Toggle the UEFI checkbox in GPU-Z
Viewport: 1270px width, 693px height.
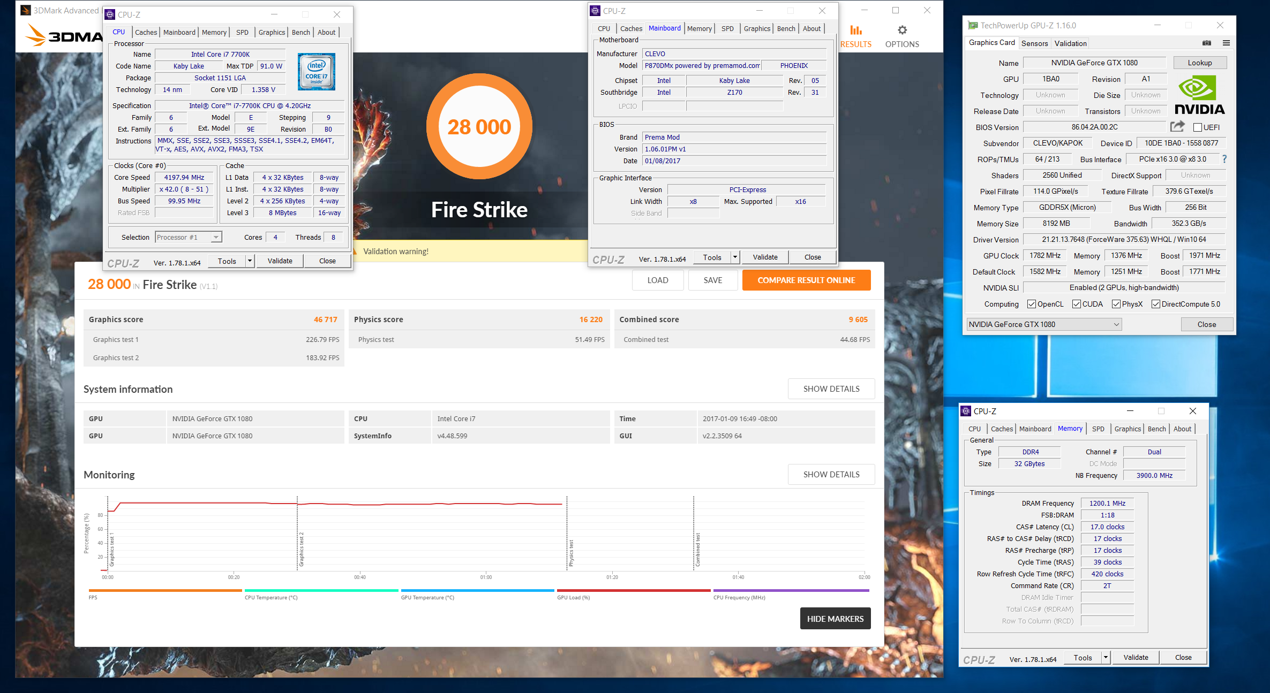(x=1198, y=127)
